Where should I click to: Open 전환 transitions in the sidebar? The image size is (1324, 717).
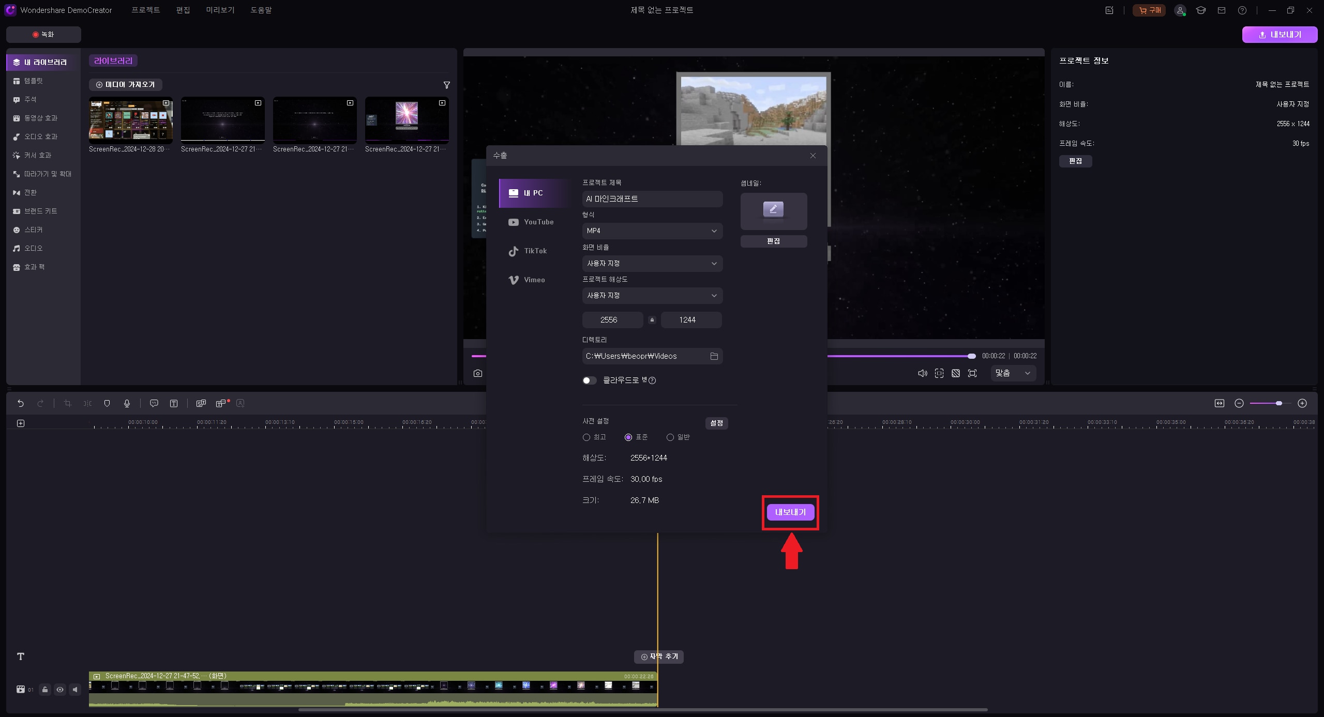(43, 192)
